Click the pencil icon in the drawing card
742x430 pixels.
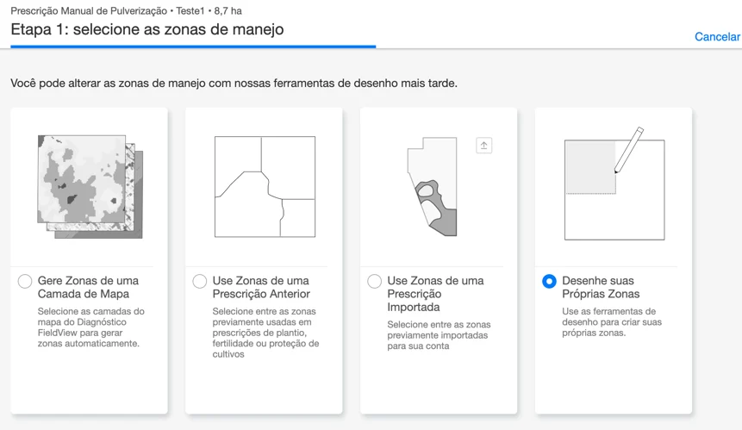629,149
